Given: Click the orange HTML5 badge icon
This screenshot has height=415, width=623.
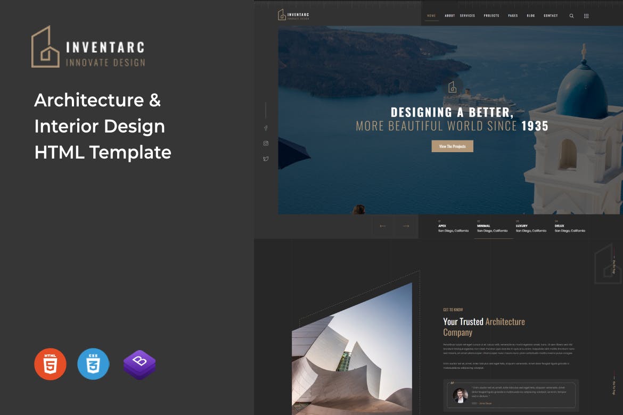Looking at the screenshot, I should click(x=51, y=364).
